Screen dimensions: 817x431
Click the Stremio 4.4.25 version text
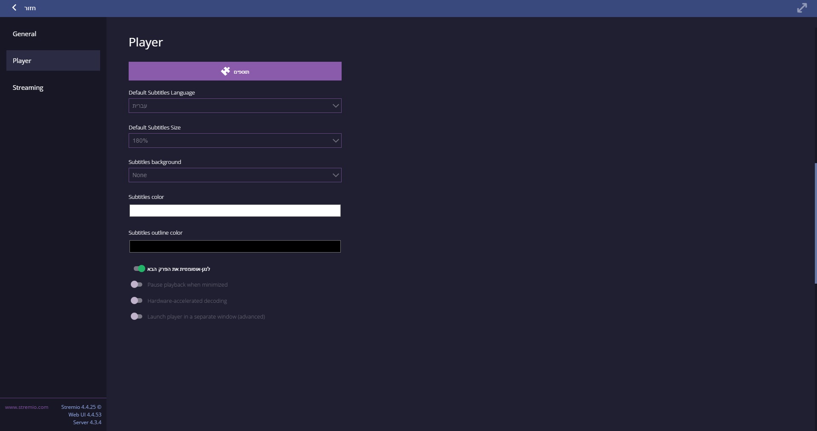(x=81, y=407)
